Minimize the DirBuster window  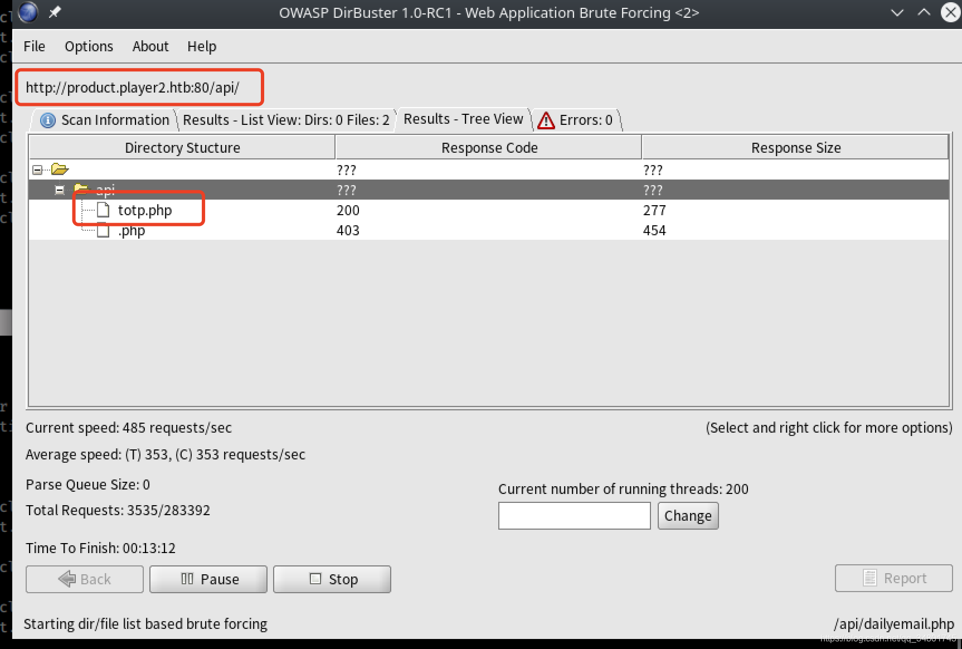tap(897, 12)
